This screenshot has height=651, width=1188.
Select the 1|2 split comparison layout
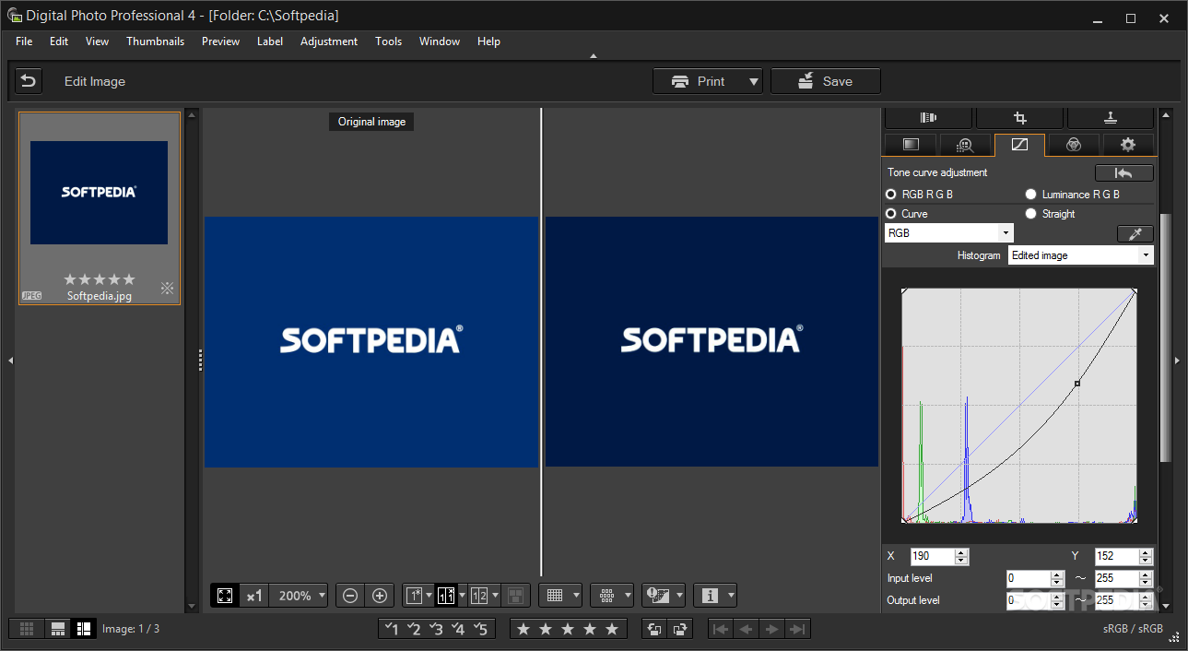[479, 596]
